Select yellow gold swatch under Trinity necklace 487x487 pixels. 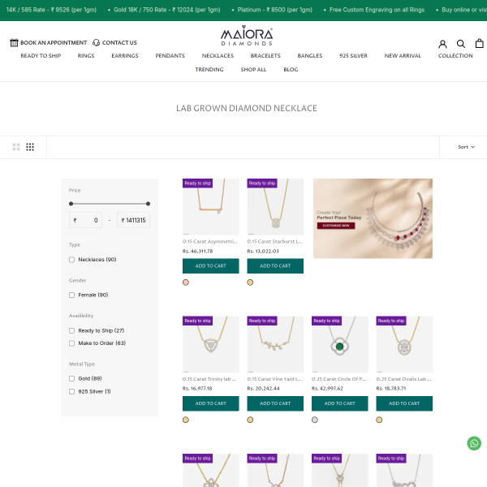point(186,420)
